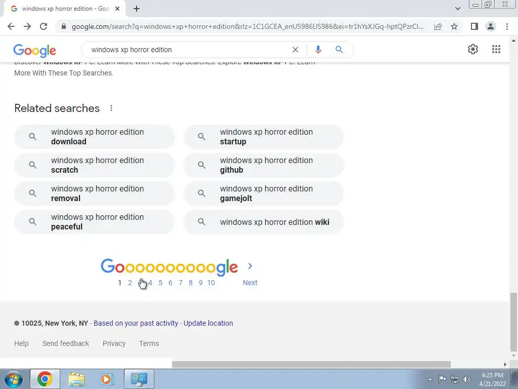The image size is (518, 389).
Task: Go to results page 4
Action: pos(150,283)
